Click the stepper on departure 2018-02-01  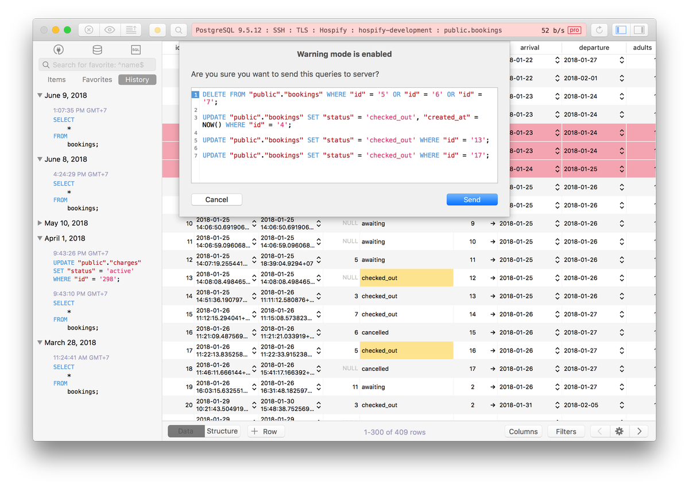point(621,78)
